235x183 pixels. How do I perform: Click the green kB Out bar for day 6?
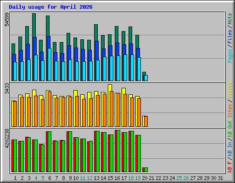[x=50, y=151]
